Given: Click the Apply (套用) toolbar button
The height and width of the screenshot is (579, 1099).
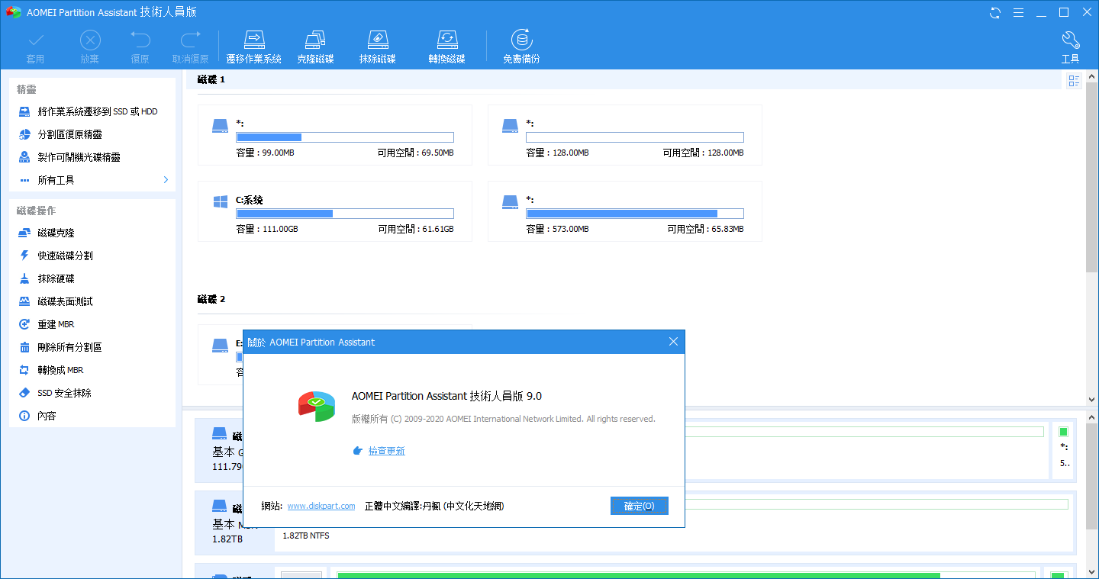Looking at the screenshot, I should click(x=35, y=47).
